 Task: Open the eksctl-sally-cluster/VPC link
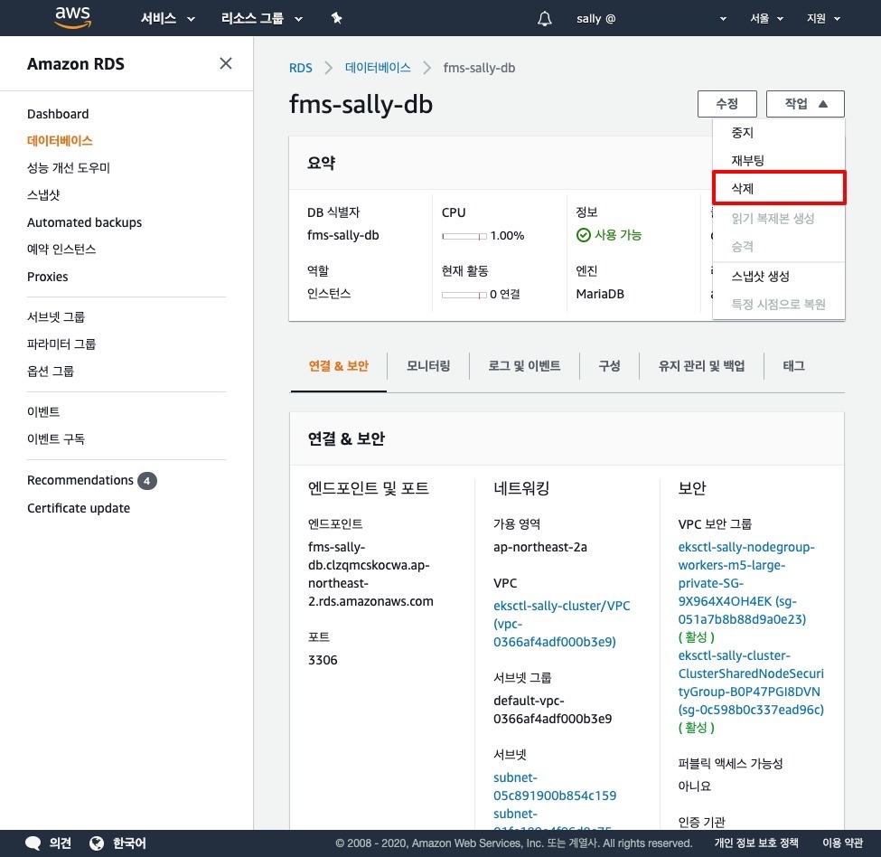[561, 606]
